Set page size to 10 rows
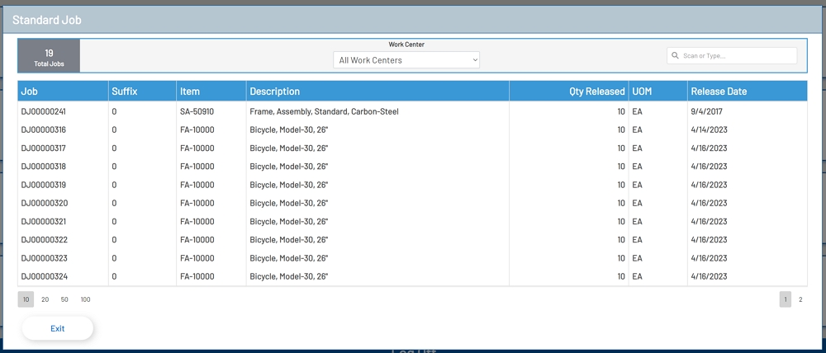 pos(26,299)
